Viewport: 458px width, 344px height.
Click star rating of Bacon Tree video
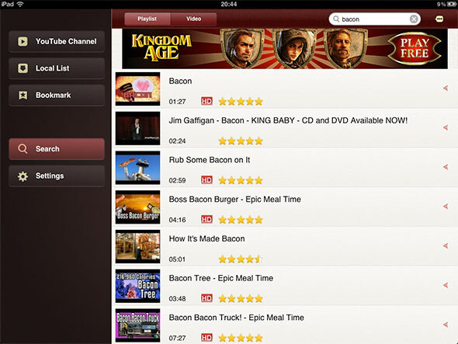tap(241, 299)
